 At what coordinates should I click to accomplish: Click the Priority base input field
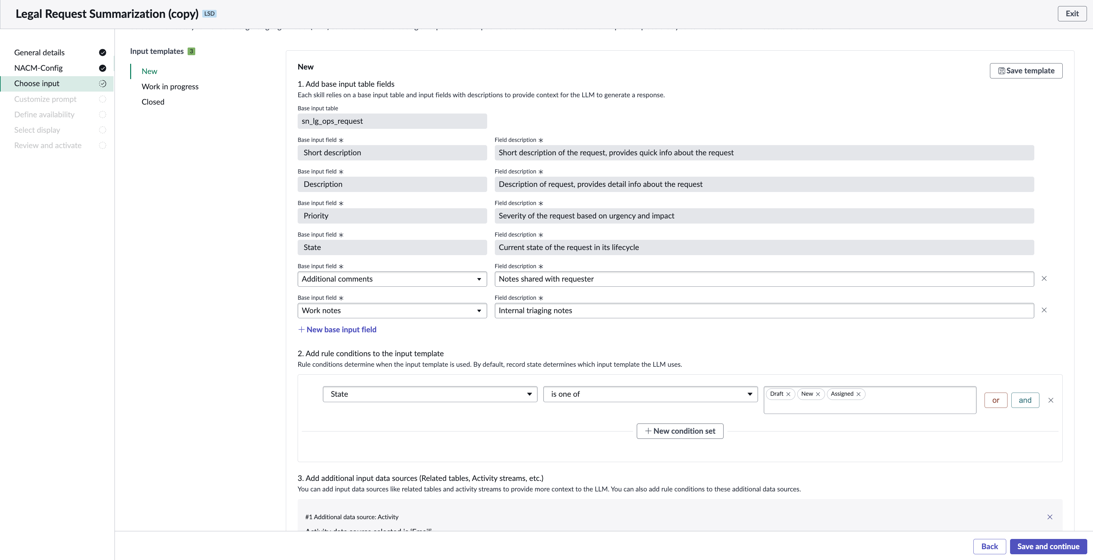pos(392,216)
